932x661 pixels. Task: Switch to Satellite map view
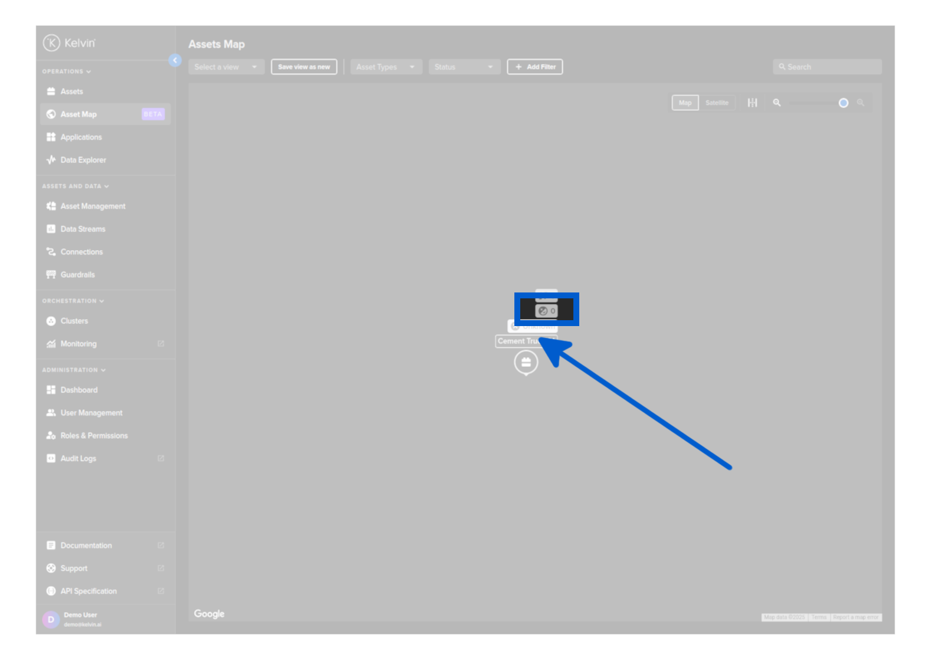pyautogui.click(x=717, y=103)
